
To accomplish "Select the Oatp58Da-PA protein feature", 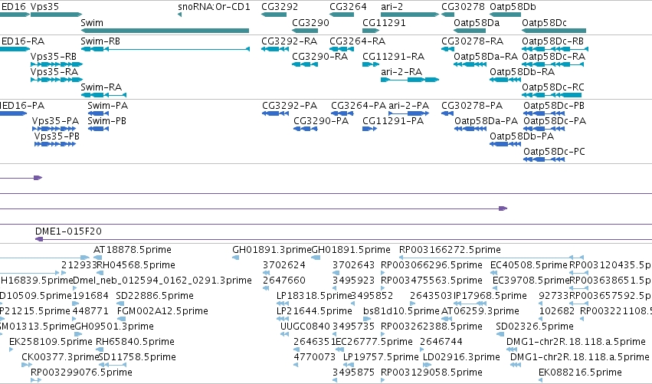I will click(x=470, y=129).
